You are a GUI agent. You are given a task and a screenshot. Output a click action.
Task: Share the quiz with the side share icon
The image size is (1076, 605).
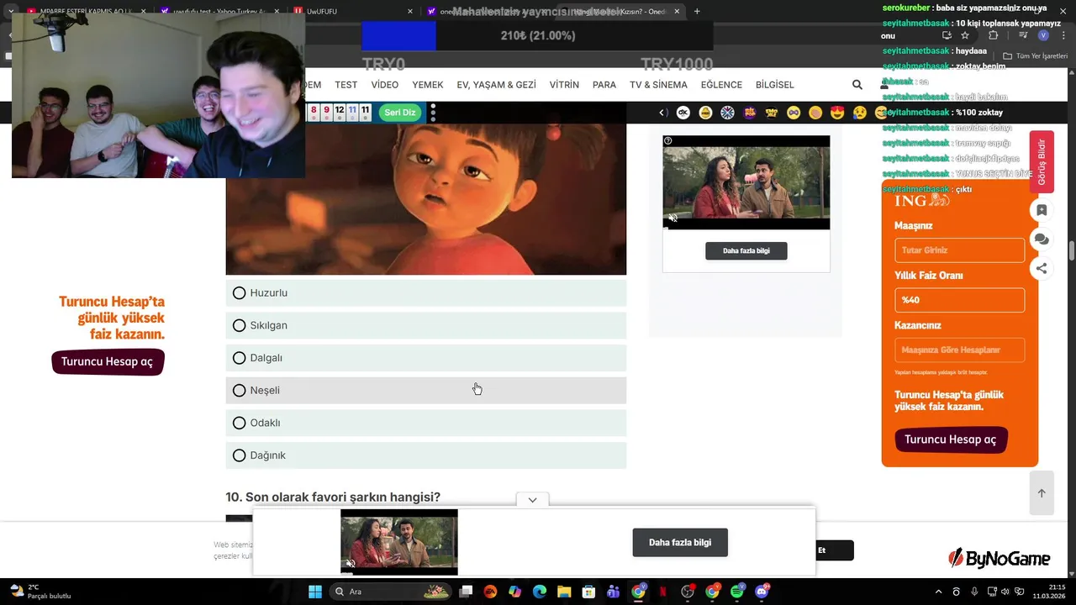coord(1042,268)
